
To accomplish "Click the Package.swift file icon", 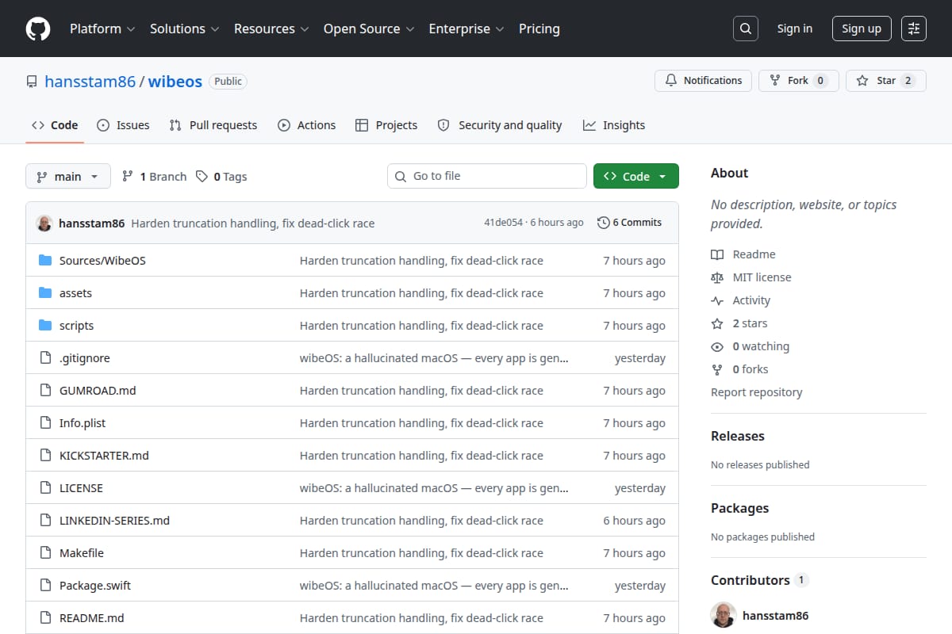I will [x=45, y=586].
